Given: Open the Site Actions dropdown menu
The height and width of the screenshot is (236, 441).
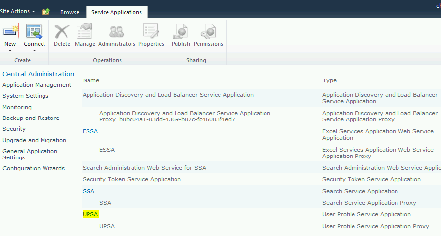Looking at the screenshot, I should coord(17,11).
